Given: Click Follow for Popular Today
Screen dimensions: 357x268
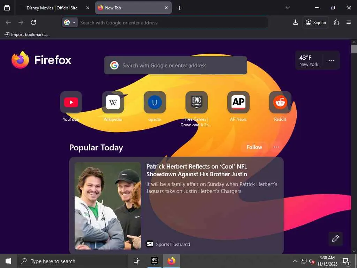Looking at the screenshot, I should click(x=254, y=147).
